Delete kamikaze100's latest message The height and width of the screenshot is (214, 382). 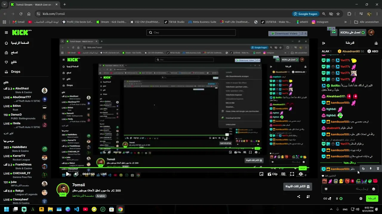point(378,169)
